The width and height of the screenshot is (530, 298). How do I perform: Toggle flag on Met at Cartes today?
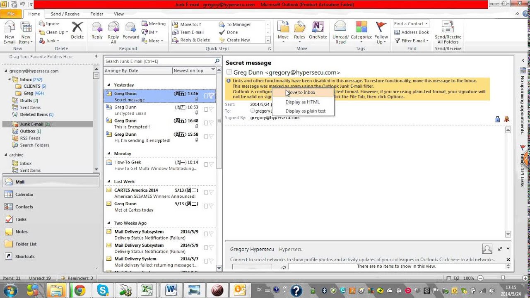coord(211,206)
